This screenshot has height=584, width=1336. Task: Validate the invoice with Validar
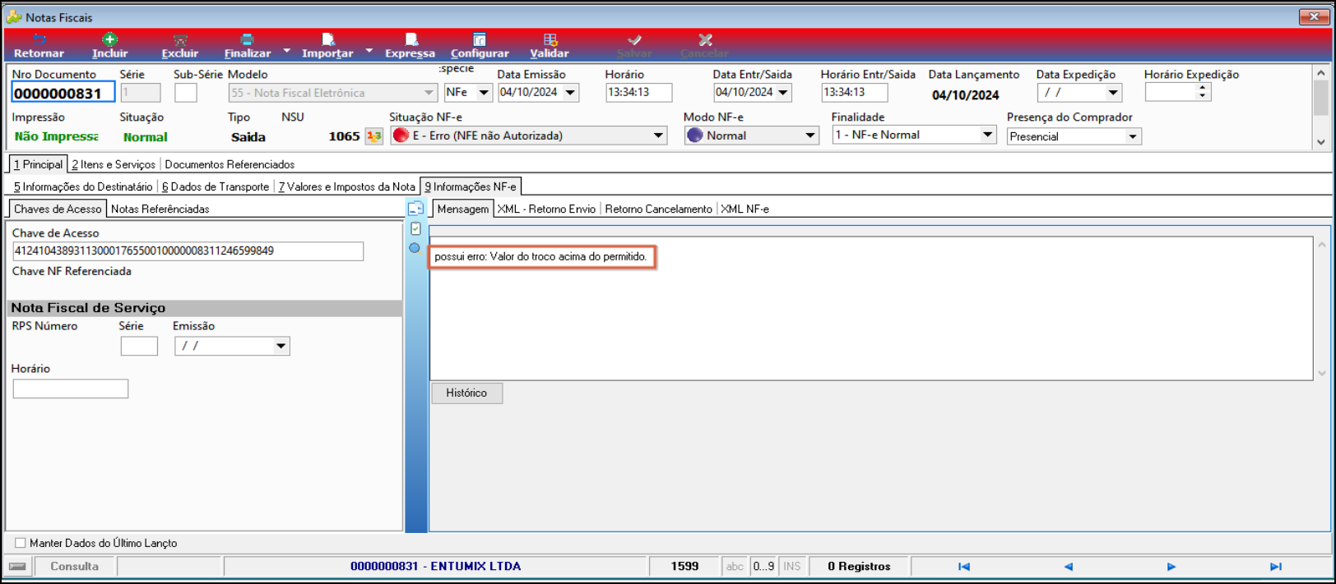pos(550,46)
